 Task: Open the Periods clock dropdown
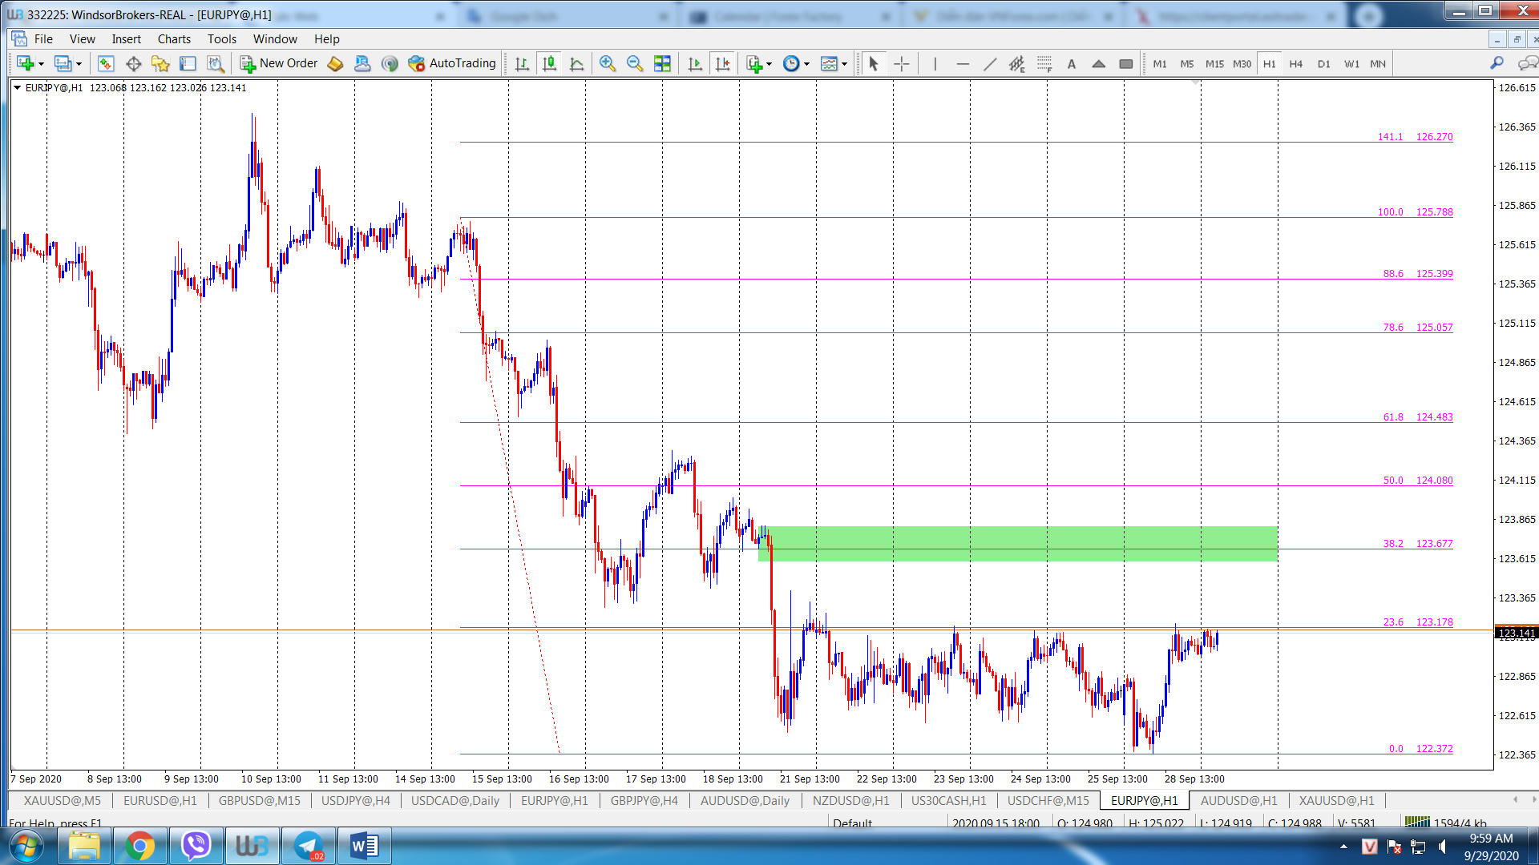[796, 63]
